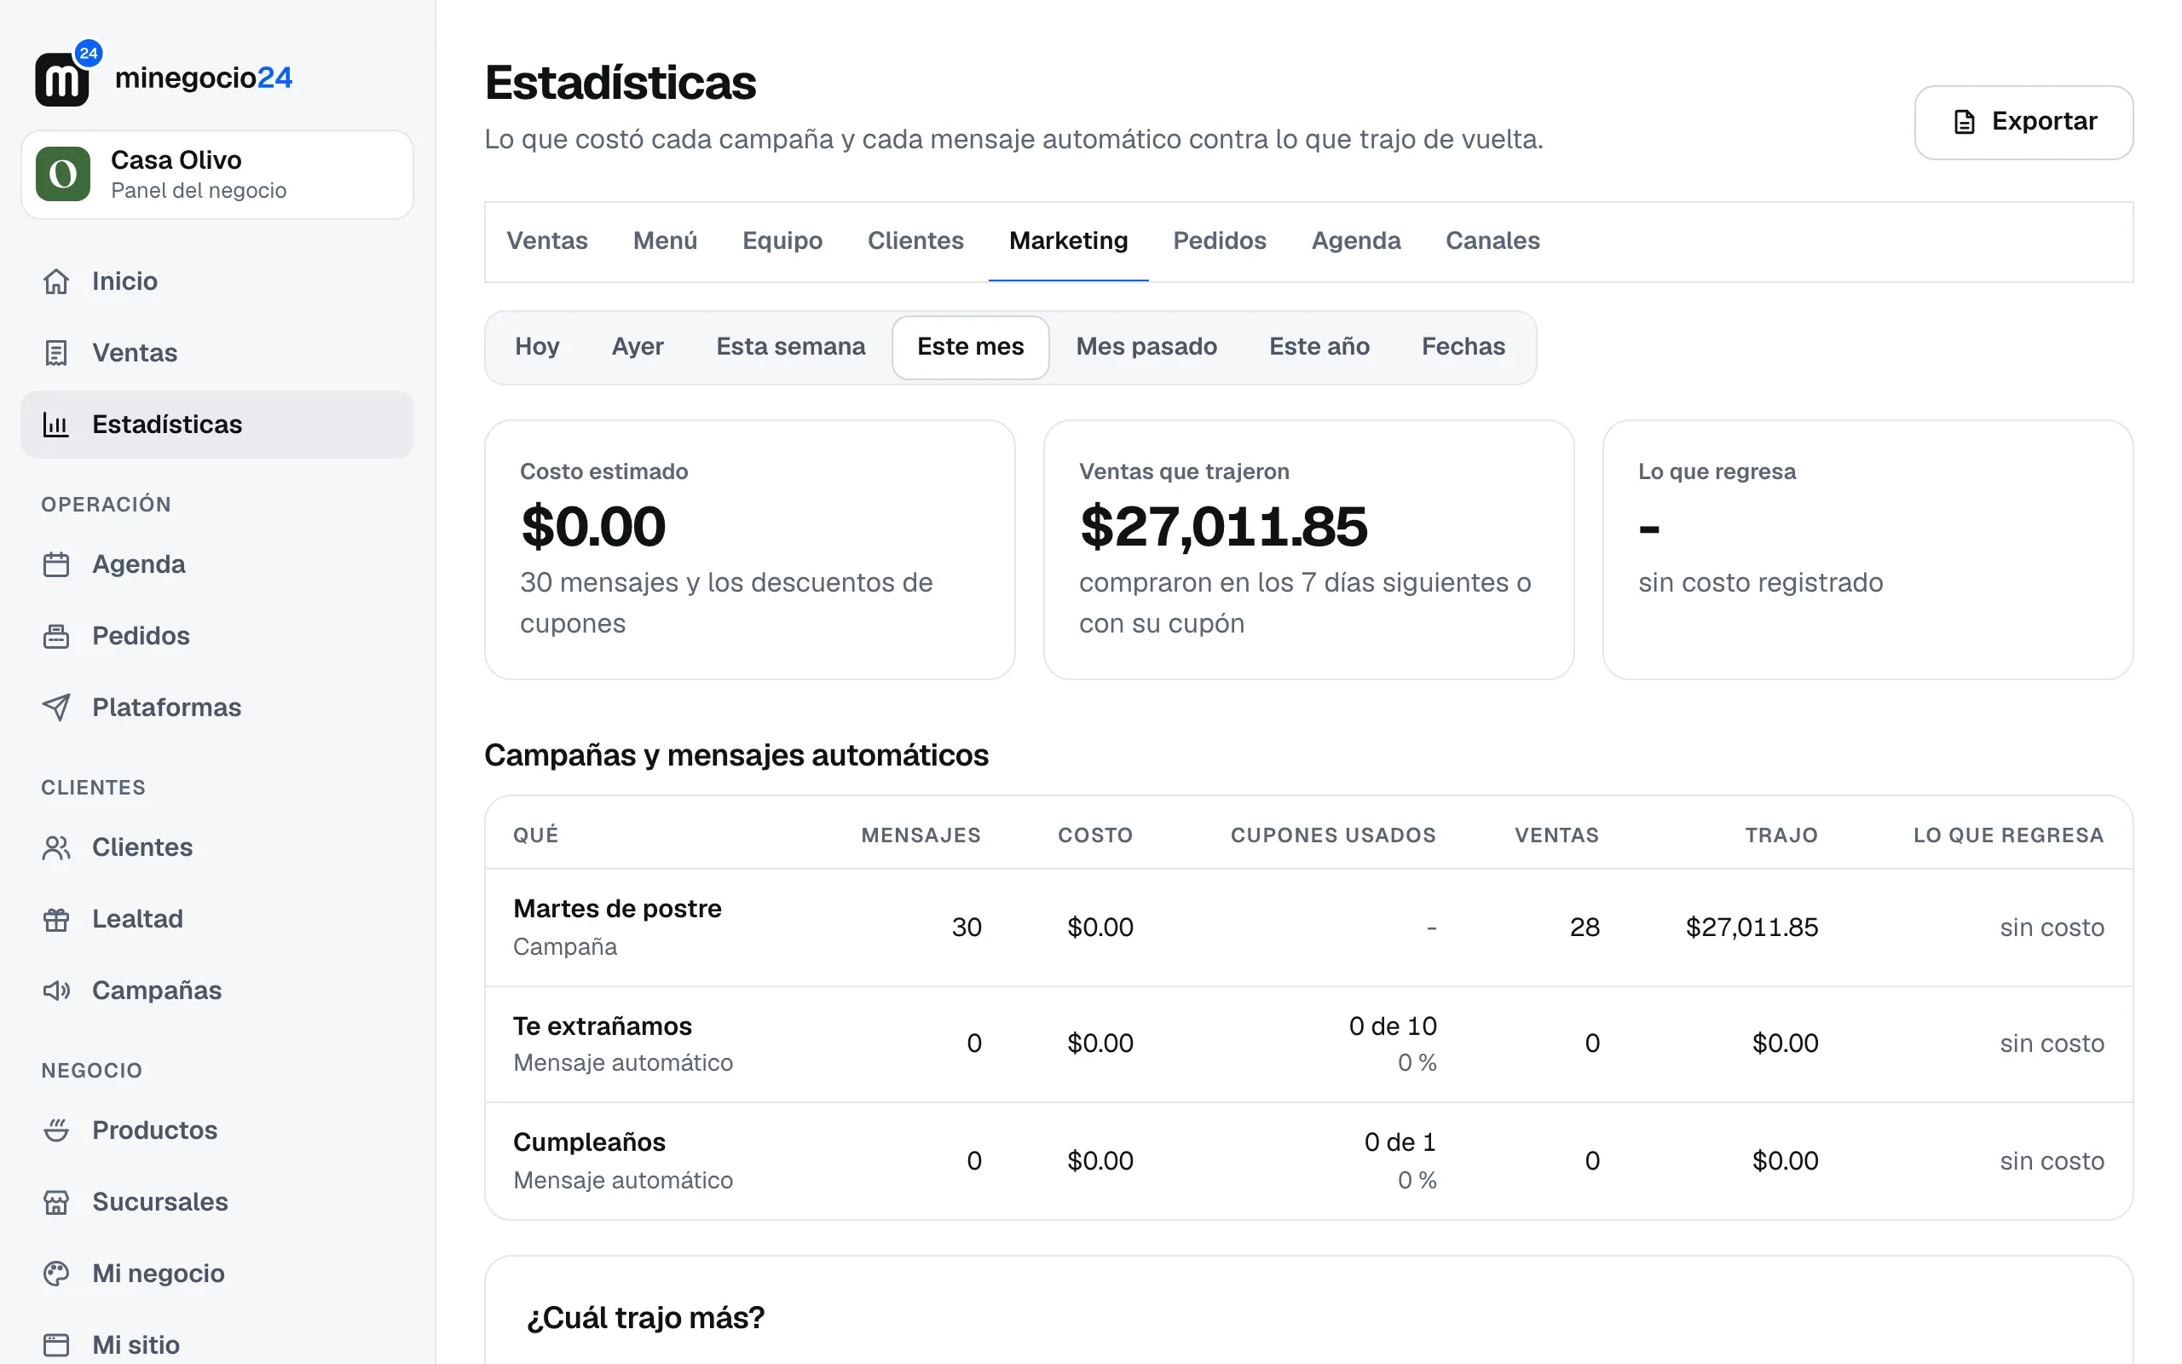This screenshot has height=1364, width=2182.
Task: Click the MENSAJES column header
Action: [921, 835]
